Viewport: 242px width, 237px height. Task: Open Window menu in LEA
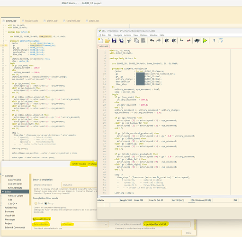[153, 35]
